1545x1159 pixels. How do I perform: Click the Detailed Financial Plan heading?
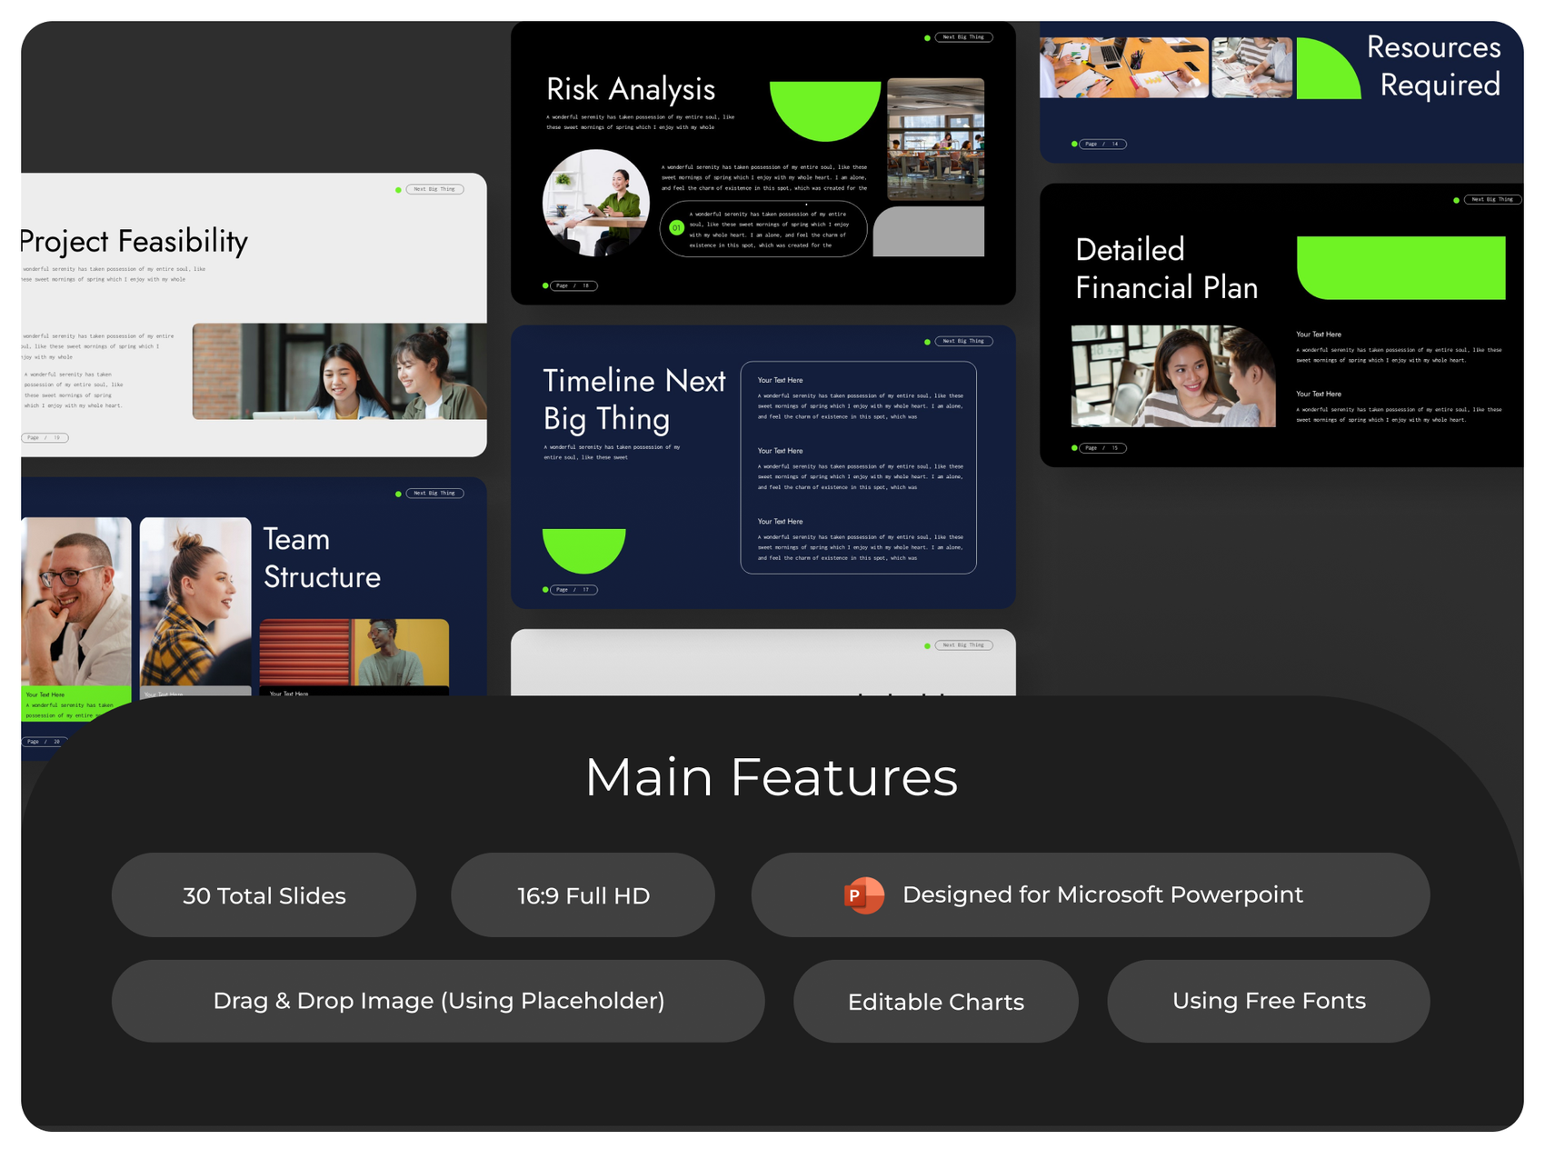(1166, 268)
